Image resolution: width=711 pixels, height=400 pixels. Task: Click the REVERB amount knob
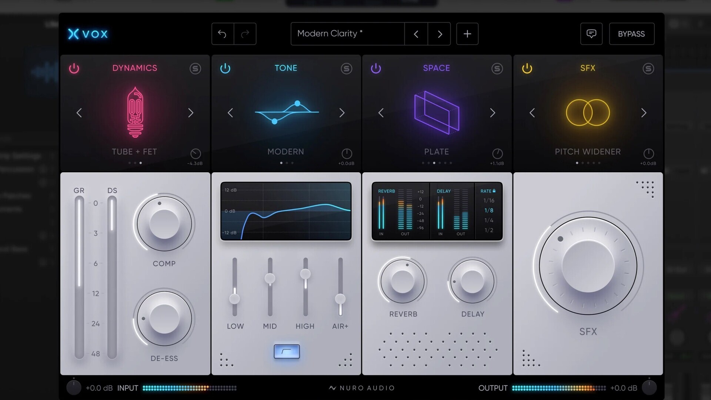point(403,281)
